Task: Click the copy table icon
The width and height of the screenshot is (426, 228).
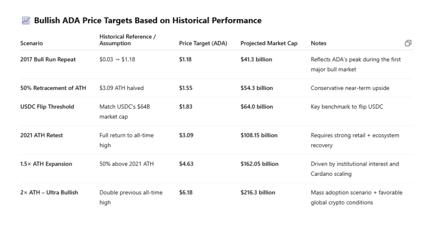Action: tap(408, 43)
